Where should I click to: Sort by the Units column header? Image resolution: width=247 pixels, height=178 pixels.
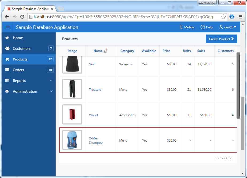187,51
